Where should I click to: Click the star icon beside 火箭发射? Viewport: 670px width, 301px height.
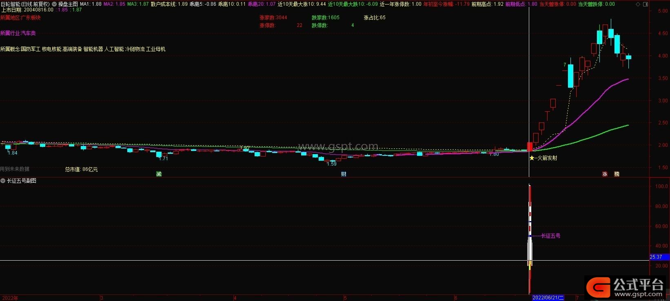coord(532,158)
